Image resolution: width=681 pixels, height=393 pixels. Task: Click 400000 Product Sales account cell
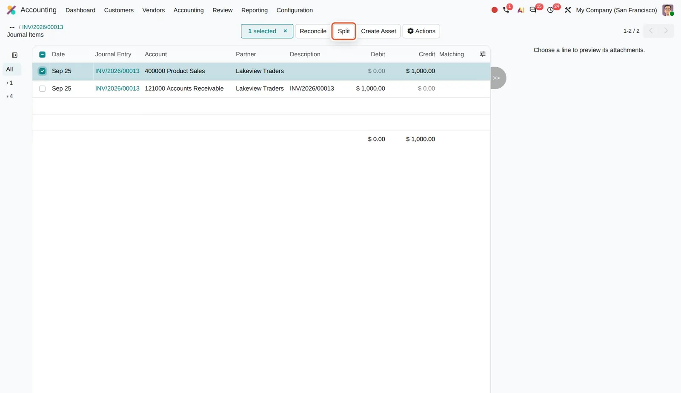click(175, 71)
